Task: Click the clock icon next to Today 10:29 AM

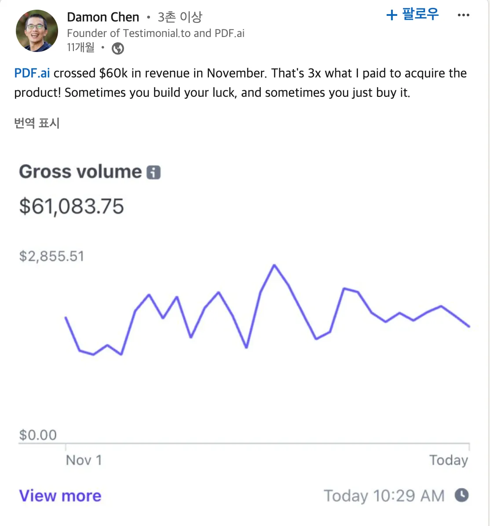Action: coord(462,495)
